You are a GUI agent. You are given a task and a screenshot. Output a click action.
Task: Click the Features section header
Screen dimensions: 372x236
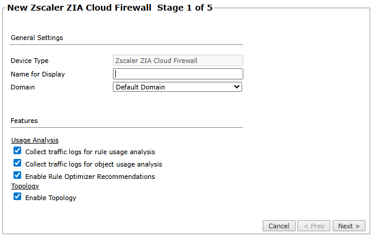pyautogui.click(x=24, y=121)
